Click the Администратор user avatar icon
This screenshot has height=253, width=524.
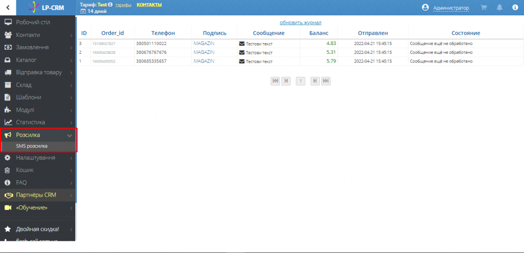coord(425,7)
